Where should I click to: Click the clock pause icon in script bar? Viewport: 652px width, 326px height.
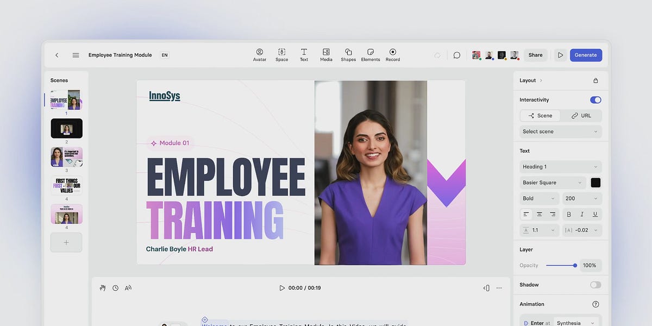tap(115, 288)
